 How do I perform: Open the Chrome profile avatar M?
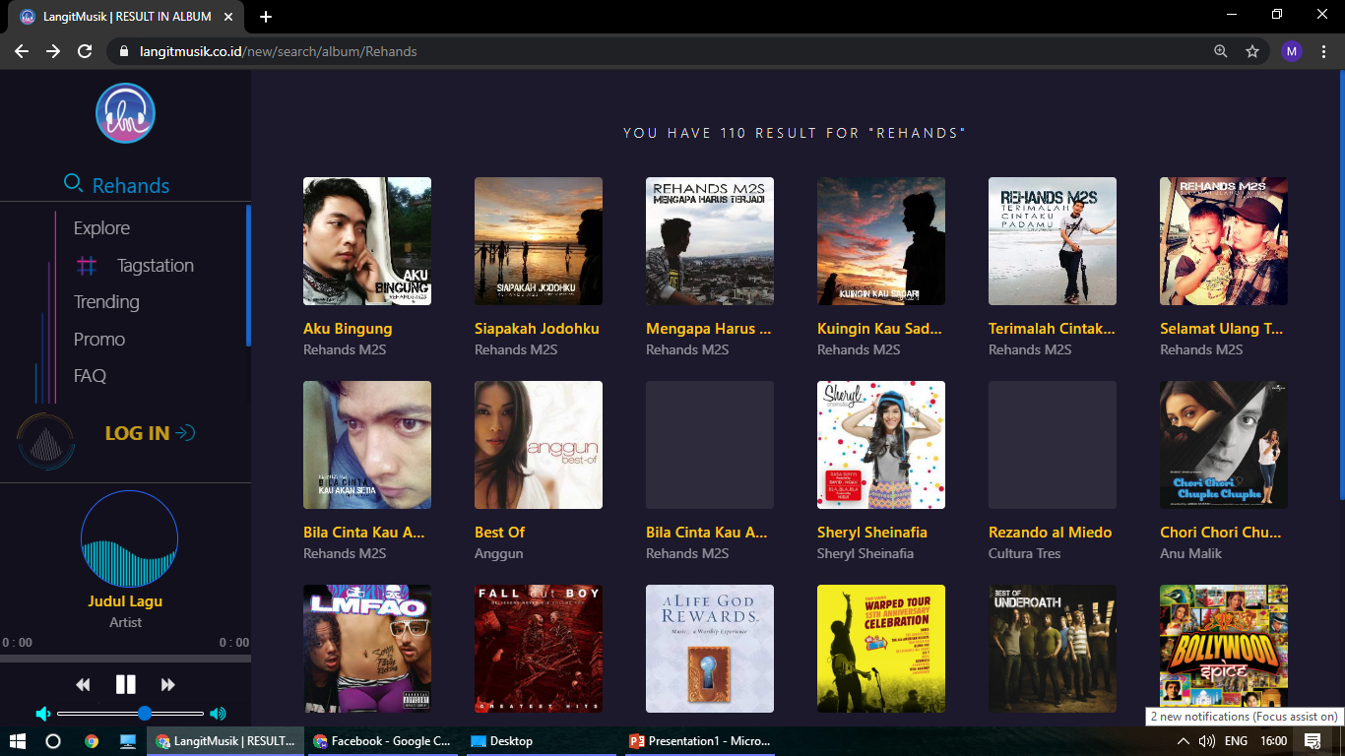1292,51
